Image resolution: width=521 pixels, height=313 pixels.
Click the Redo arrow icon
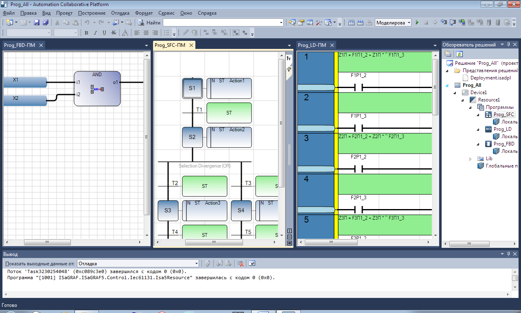(x=101, y=22)
